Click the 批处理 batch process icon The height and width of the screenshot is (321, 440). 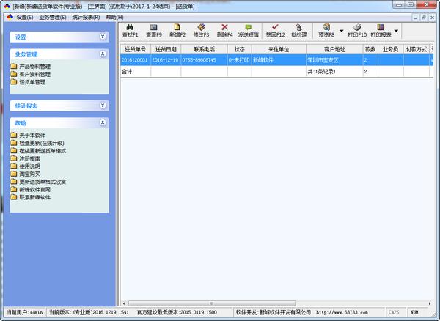tap(298, 30)
